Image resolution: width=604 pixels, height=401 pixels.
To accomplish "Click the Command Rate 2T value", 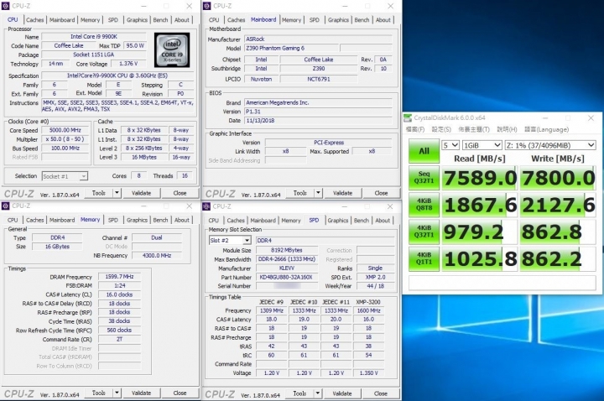I will (119, 339).
